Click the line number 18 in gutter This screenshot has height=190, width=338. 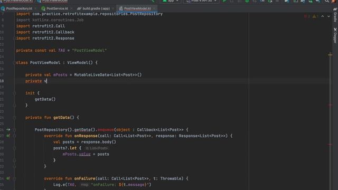[x=2, y=81]
